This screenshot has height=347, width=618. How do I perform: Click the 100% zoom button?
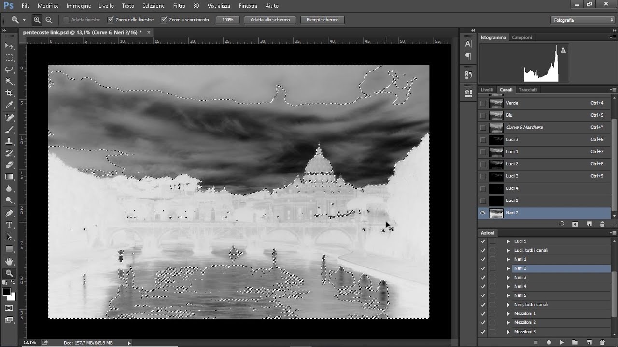click(228, 20)
